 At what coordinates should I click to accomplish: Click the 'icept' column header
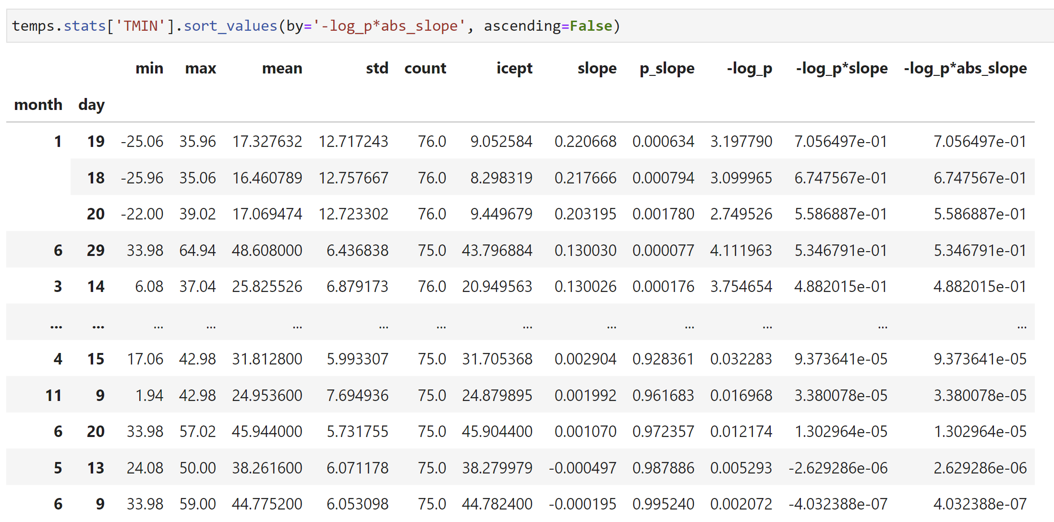click(x=514, y=68)
